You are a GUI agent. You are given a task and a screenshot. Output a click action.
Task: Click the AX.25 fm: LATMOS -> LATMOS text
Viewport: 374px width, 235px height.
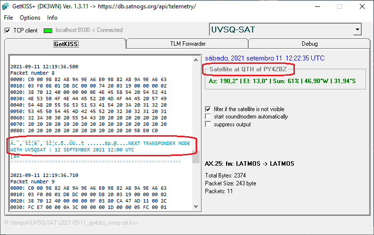click(250, 164)
